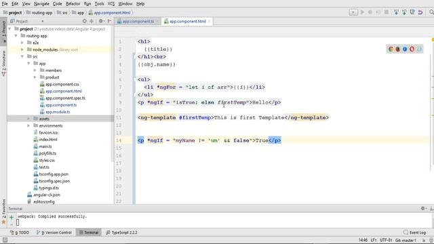Open the File menu
This screenshot has height=244, width=434.
[5, 4]
